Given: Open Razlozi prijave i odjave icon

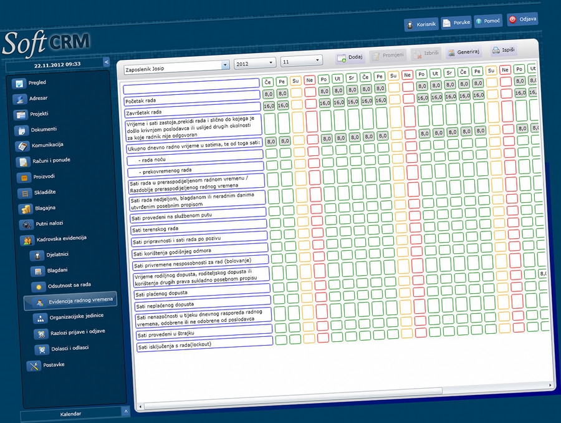Looking at the screenshot, I should point(42,334).
